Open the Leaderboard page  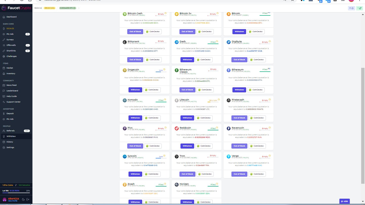coord(16,91)
